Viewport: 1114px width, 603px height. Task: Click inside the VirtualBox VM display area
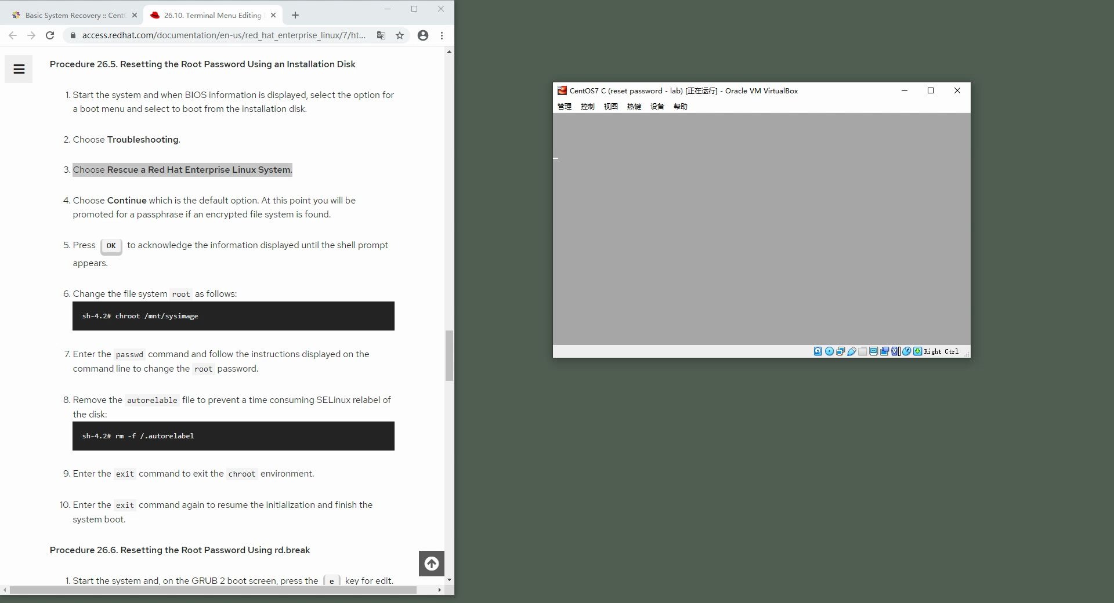[x=761, y=229]
